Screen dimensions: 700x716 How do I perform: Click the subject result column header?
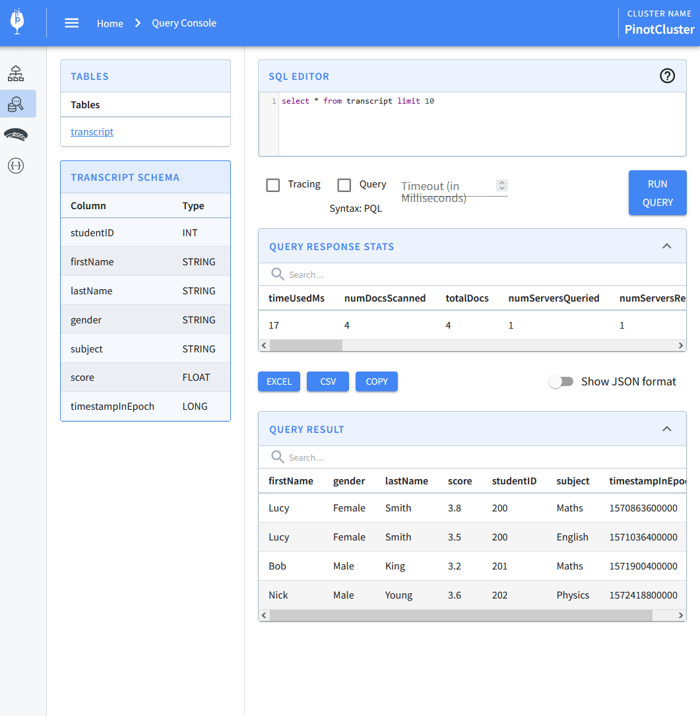pyautogui.click(x=573, y=481)
